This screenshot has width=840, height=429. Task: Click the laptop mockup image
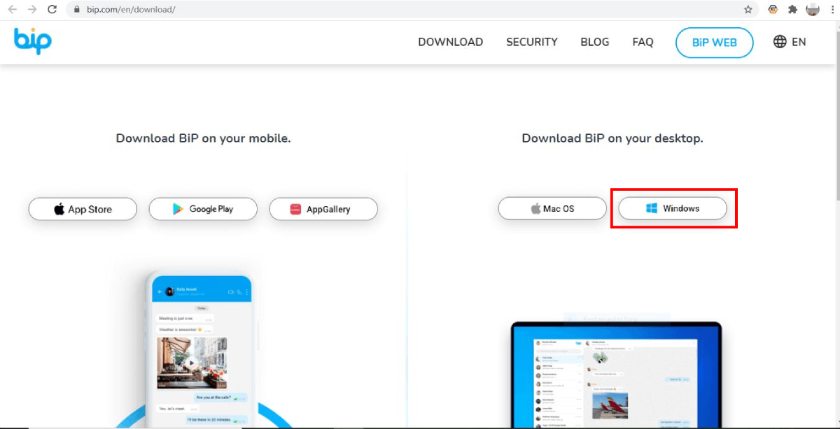point(616,375)
